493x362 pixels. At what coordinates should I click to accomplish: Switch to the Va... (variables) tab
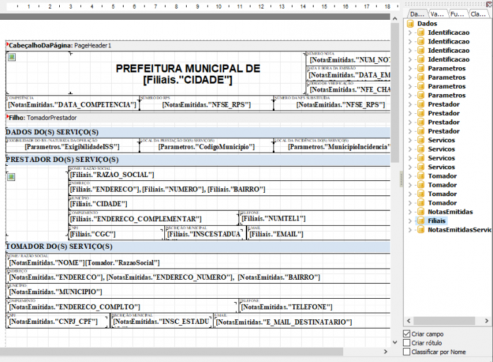tap(437, 14)
